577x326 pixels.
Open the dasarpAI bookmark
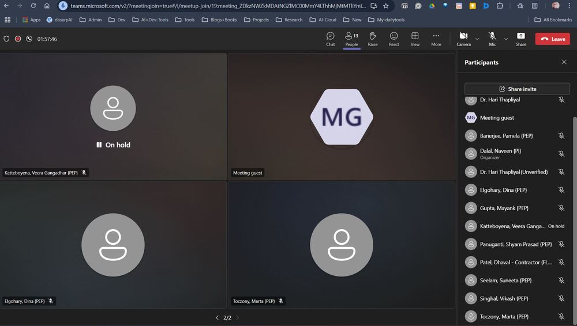(59, 20)
